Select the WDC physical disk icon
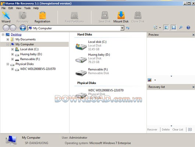Screen dimensions: 195x147 81,95
